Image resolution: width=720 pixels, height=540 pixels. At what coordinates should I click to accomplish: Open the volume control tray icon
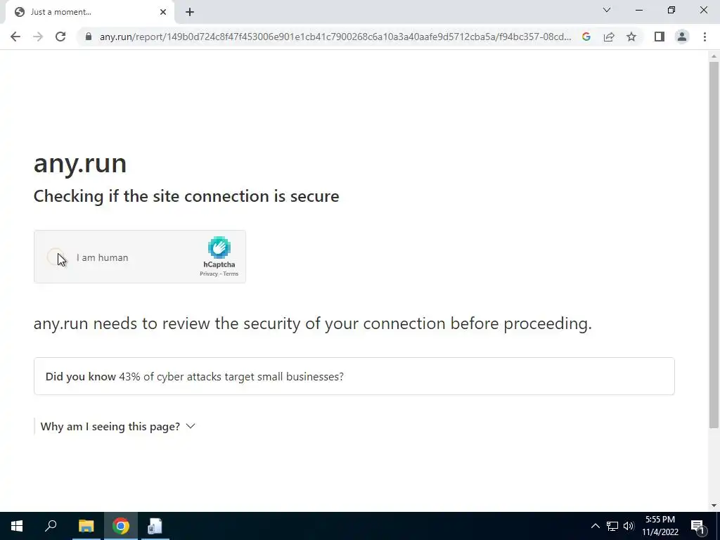point(629,526)
